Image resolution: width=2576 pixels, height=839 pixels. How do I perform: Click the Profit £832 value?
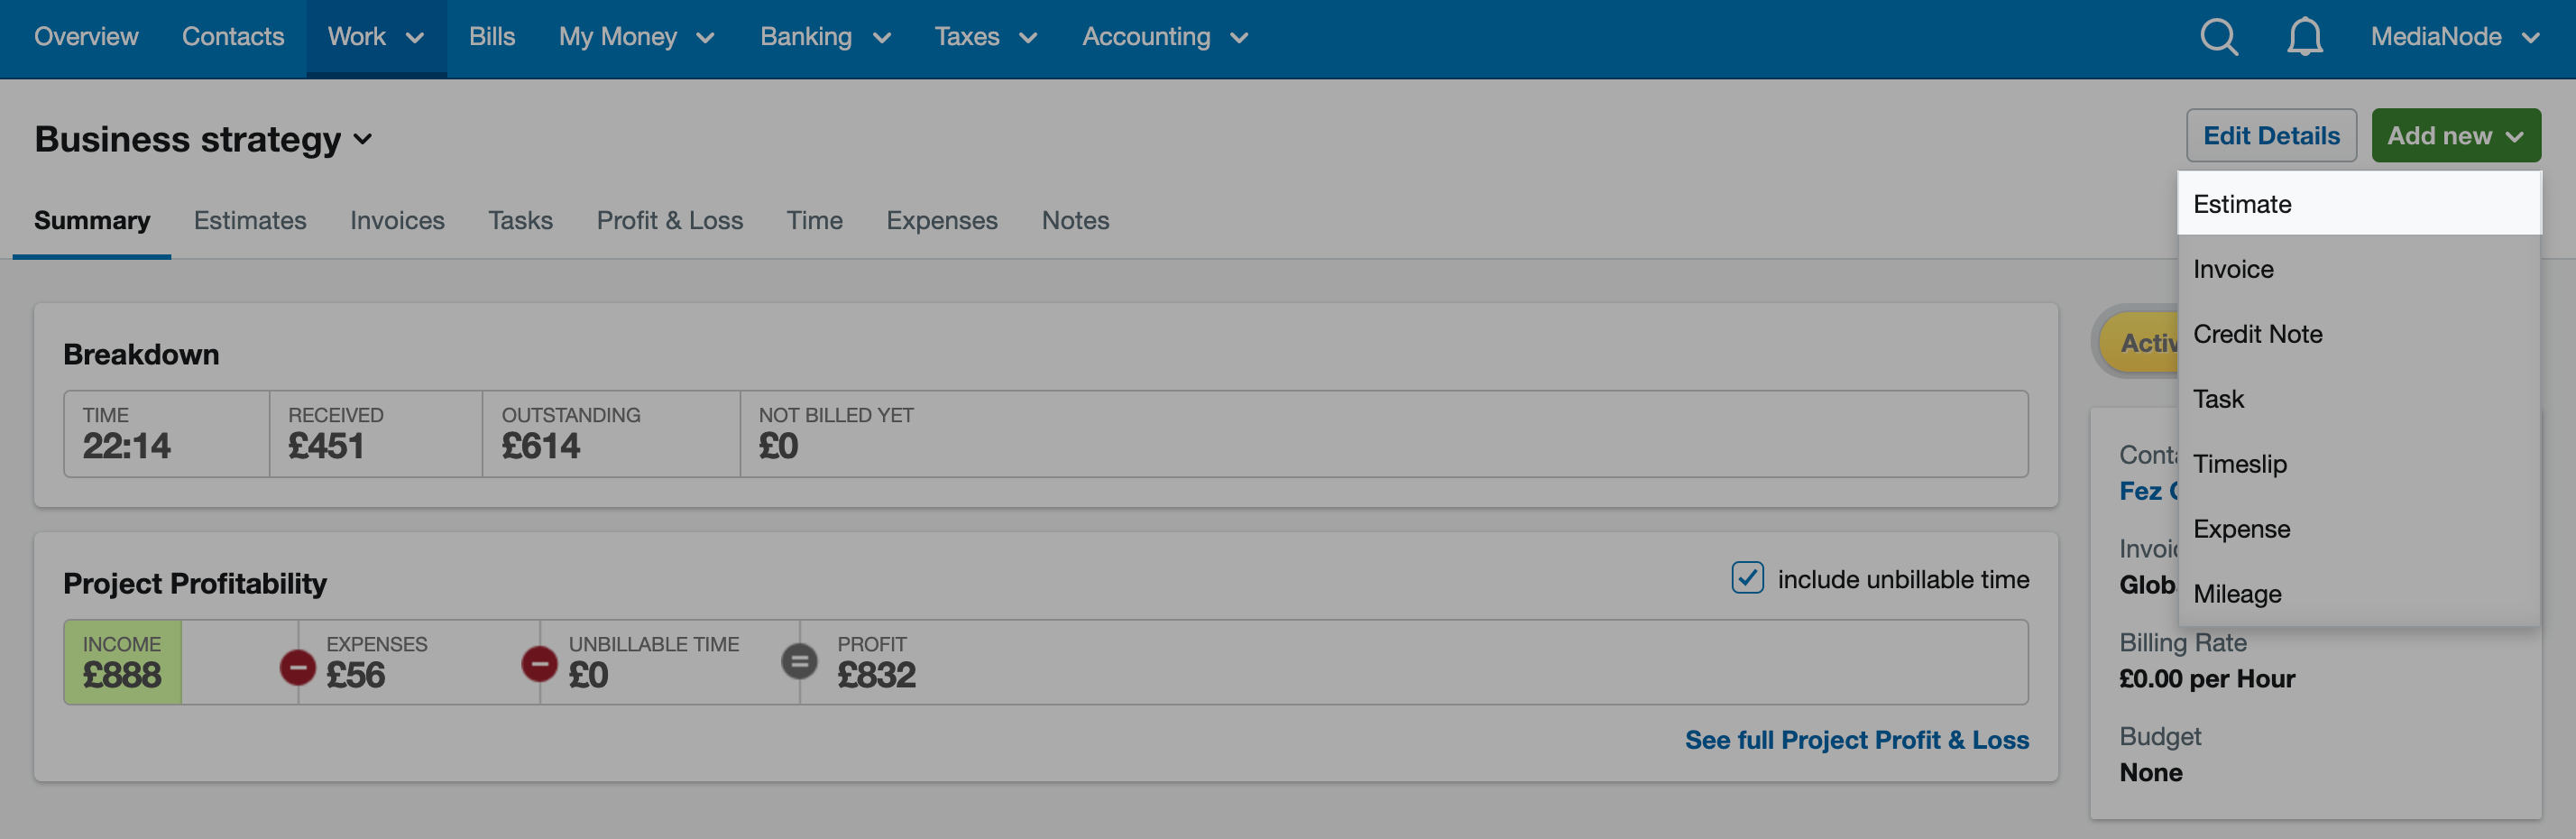tap(876, 675)
